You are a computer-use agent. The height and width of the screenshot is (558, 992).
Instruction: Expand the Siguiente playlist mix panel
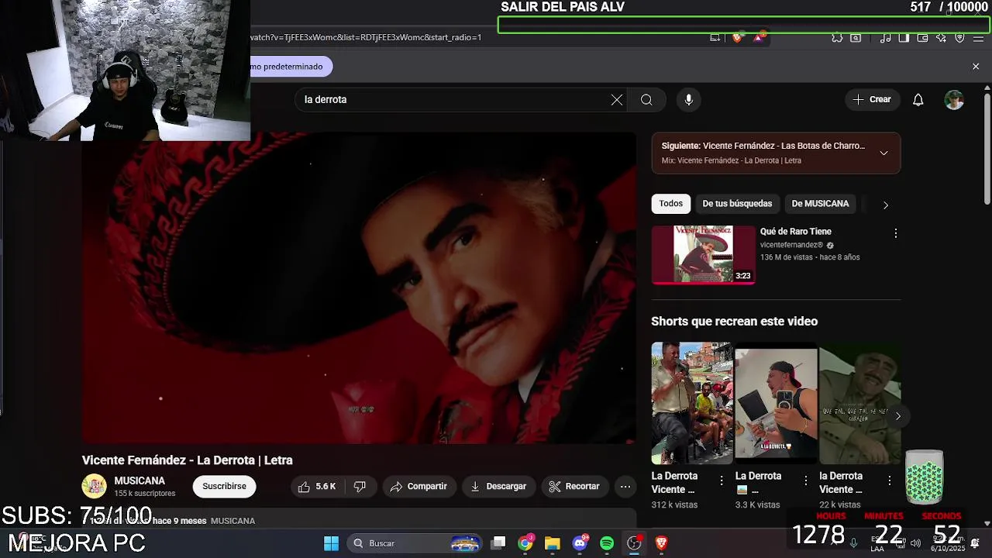(x=883, y=153)
